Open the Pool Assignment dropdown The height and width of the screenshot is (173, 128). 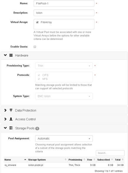[x=64, y=139]
